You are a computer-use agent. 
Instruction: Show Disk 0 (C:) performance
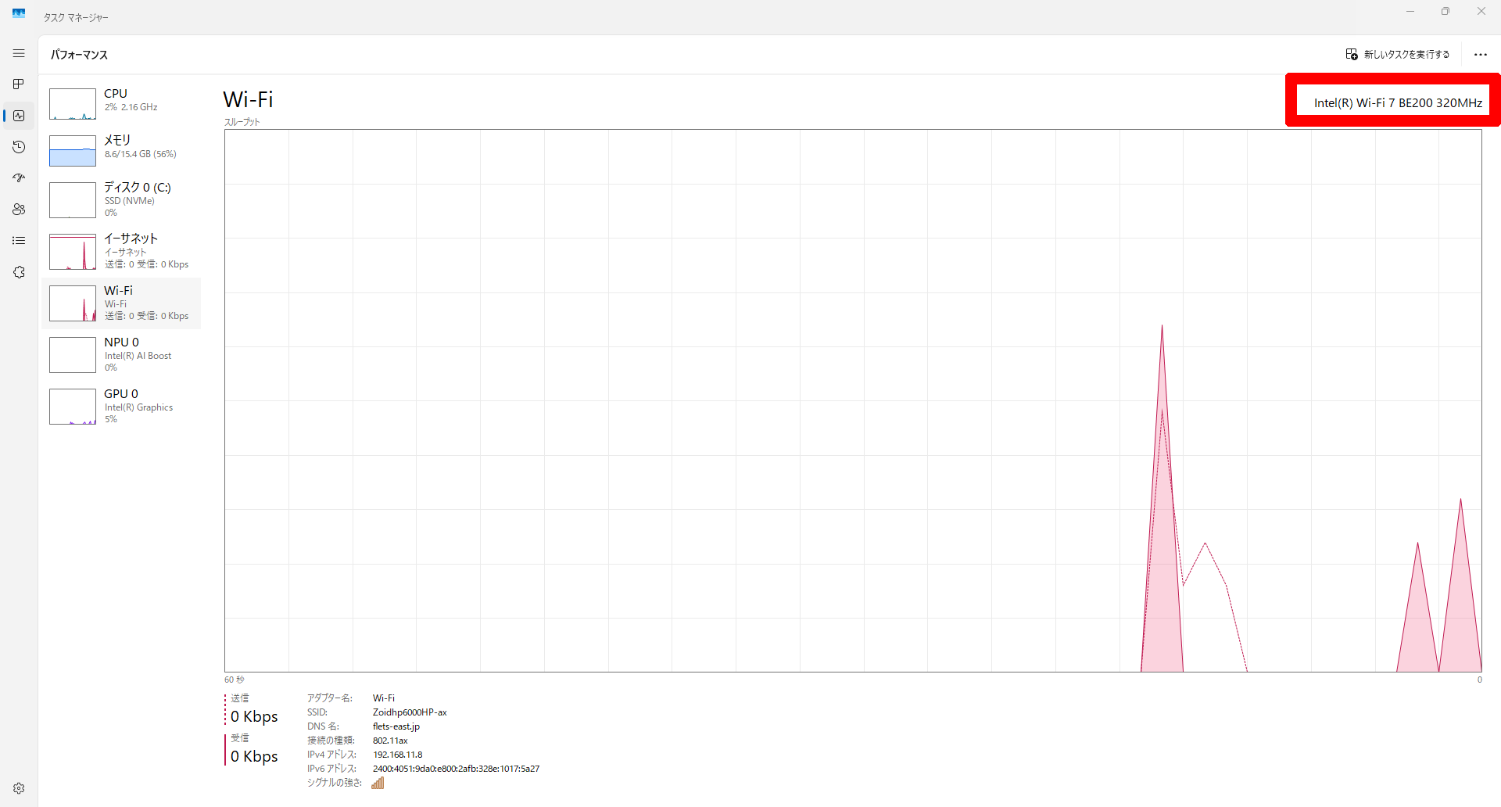[121, 199]
